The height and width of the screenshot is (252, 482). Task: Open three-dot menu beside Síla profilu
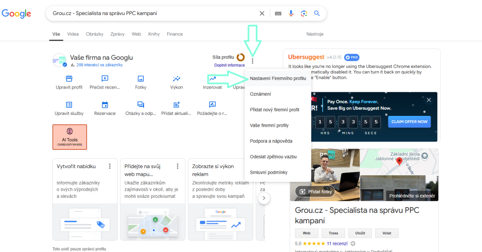pyautogui.click(x=252, y=61)
